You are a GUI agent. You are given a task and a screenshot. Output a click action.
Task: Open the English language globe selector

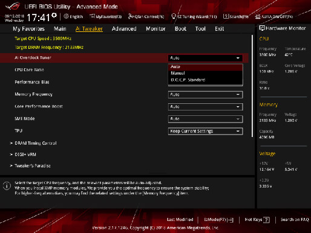click(73, 16)
